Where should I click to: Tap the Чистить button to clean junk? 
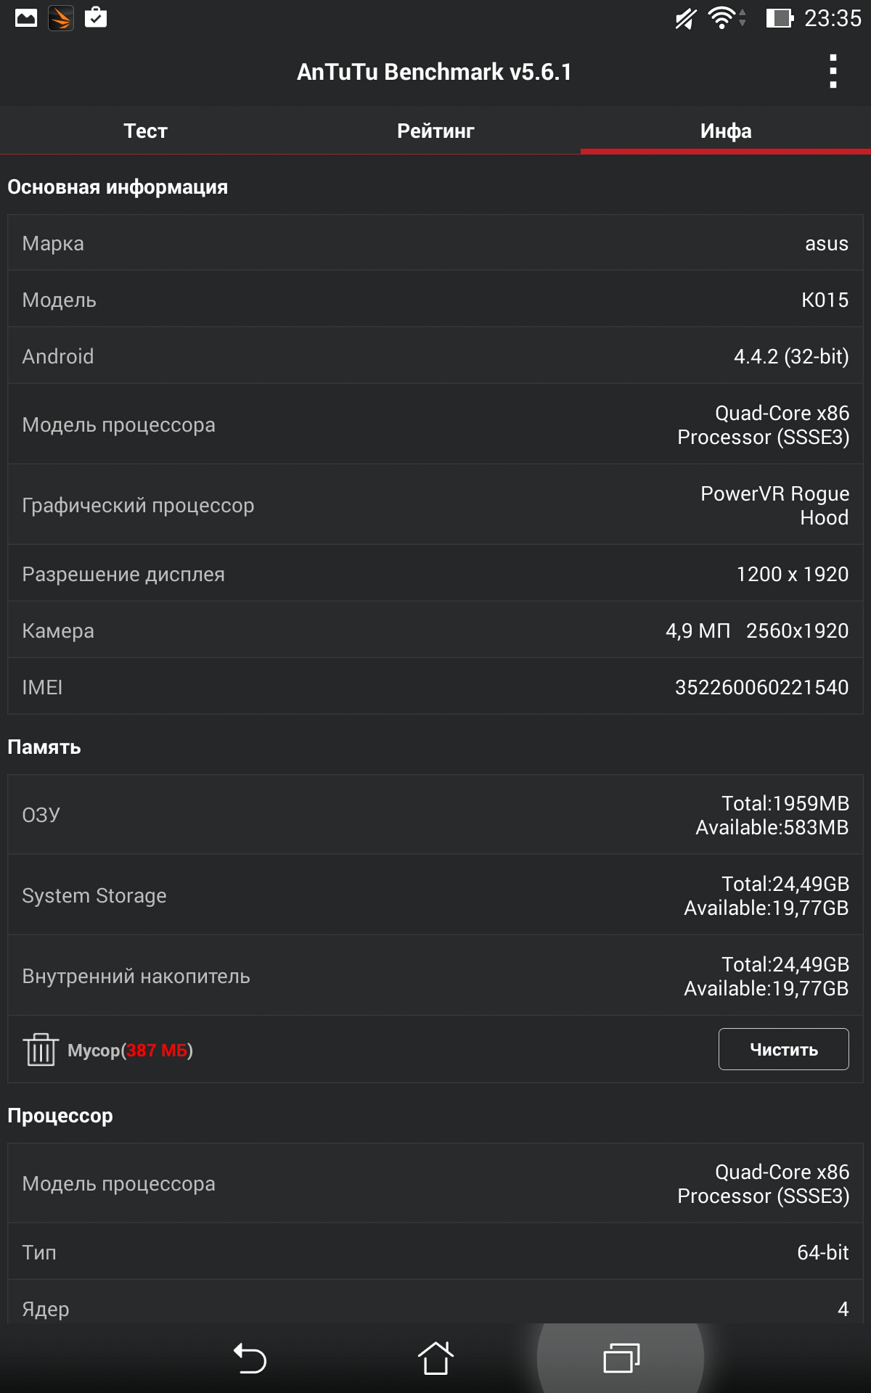tap(784, 1049)
